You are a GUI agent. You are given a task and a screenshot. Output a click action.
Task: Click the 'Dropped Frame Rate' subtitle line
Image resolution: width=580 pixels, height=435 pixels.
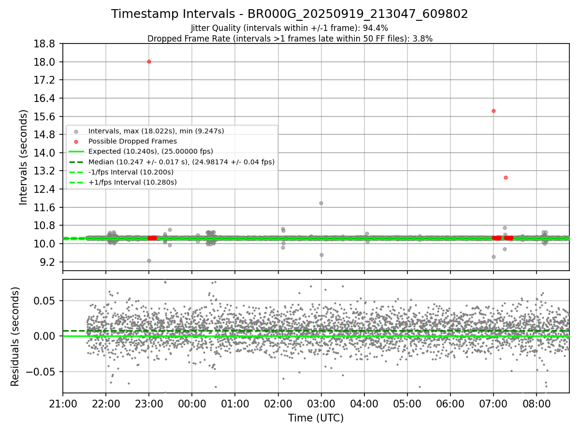pos(290,38)
